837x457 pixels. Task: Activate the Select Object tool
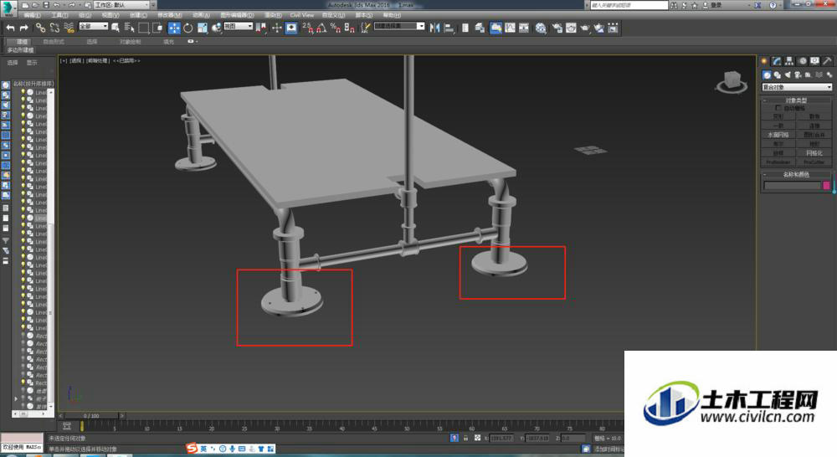(116, 28)
